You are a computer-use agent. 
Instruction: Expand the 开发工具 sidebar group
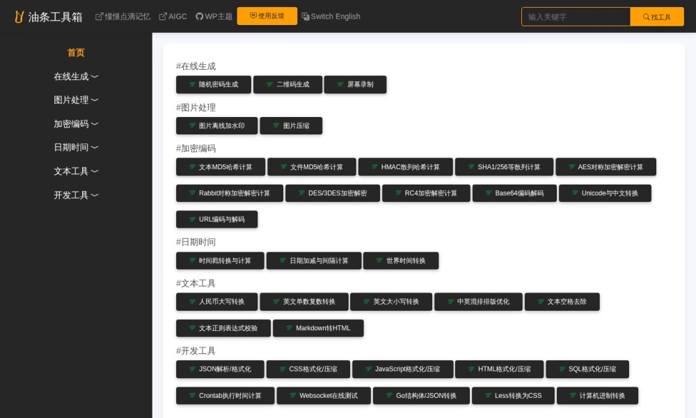(x=76, y=195)
